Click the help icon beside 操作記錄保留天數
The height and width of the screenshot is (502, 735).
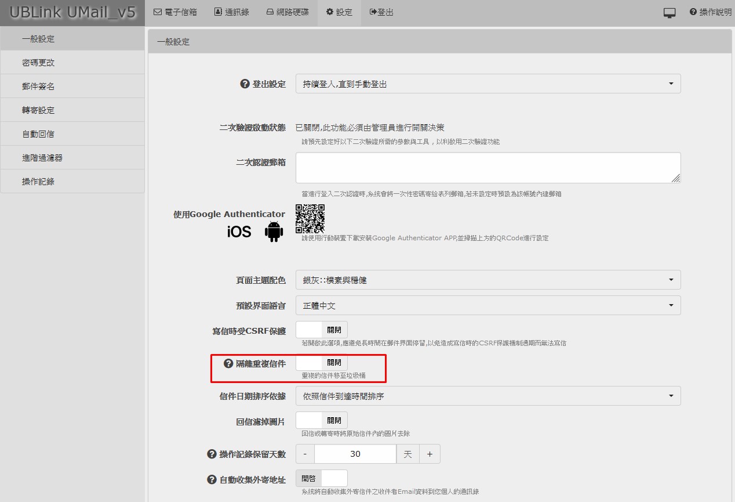pos(212,454)
